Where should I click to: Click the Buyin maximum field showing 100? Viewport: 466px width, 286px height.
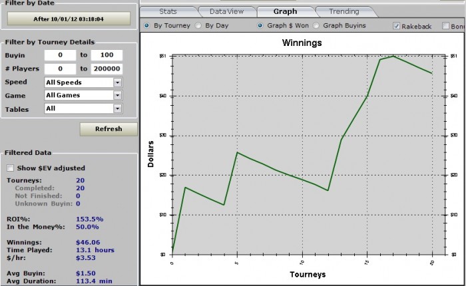[107, 55]
